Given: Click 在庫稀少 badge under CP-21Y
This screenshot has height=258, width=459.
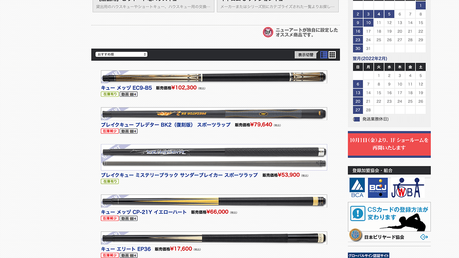Looking at the screenshot, I should pyautogui.click(x=110, y=219).
